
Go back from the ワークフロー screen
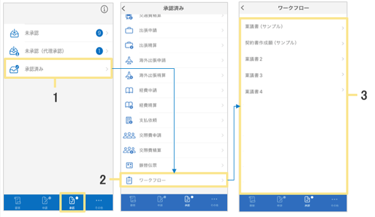[242, 8]
